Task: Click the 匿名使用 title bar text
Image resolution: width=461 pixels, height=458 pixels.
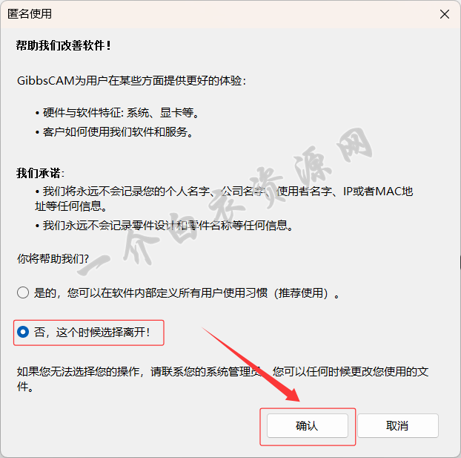Action: click(x=30, y=13)
